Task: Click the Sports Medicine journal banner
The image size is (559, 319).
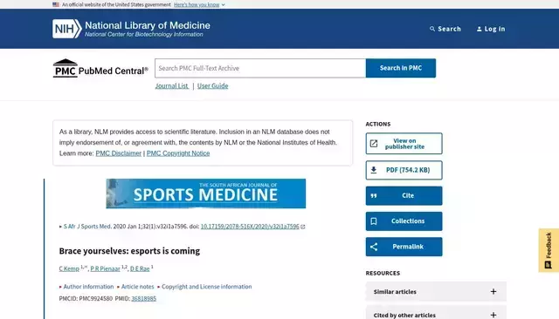Action: click(206, 193)
